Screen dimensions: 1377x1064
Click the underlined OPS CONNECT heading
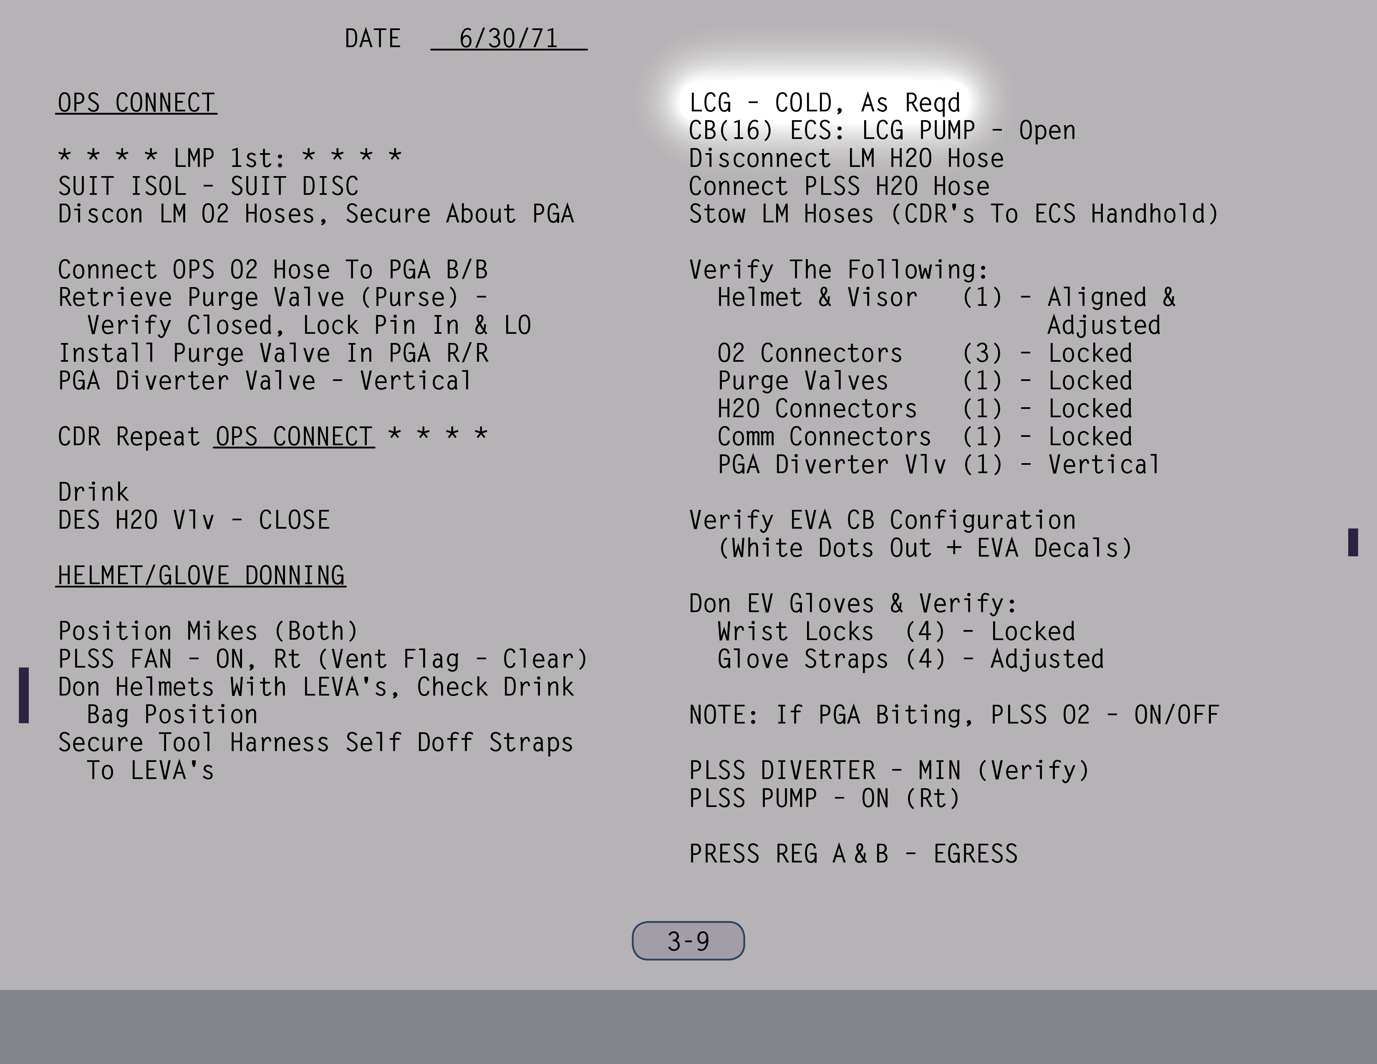(x=137, y=103)
